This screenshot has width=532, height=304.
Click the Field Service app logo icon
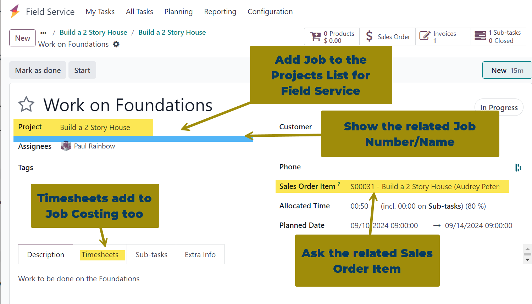pos(15,11)
